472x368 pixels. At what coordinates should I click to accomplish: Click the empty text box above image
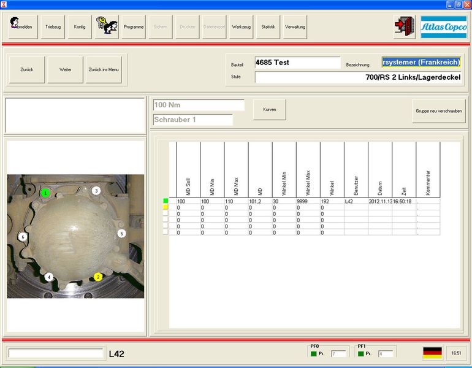pyautogui.click(x=75, y=116)
